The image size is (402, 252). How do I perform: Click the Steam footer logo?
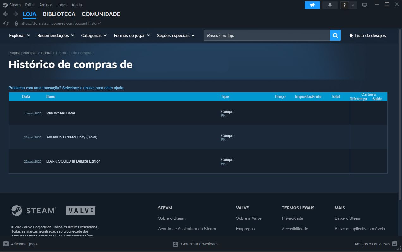pos(33,211)
